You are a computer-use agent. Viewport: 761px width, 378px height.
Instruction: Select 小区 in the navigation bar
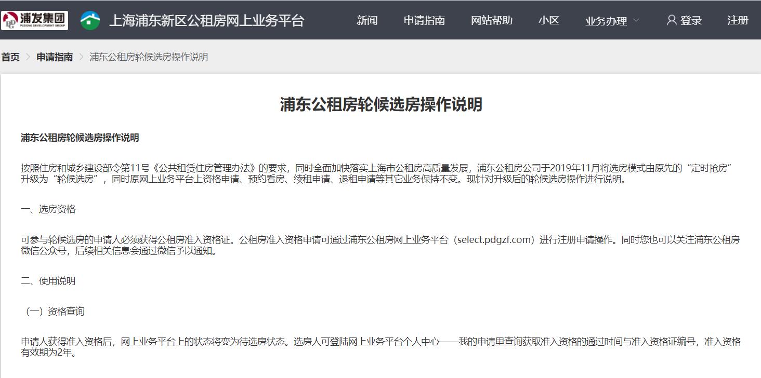[x=548, y=20]
